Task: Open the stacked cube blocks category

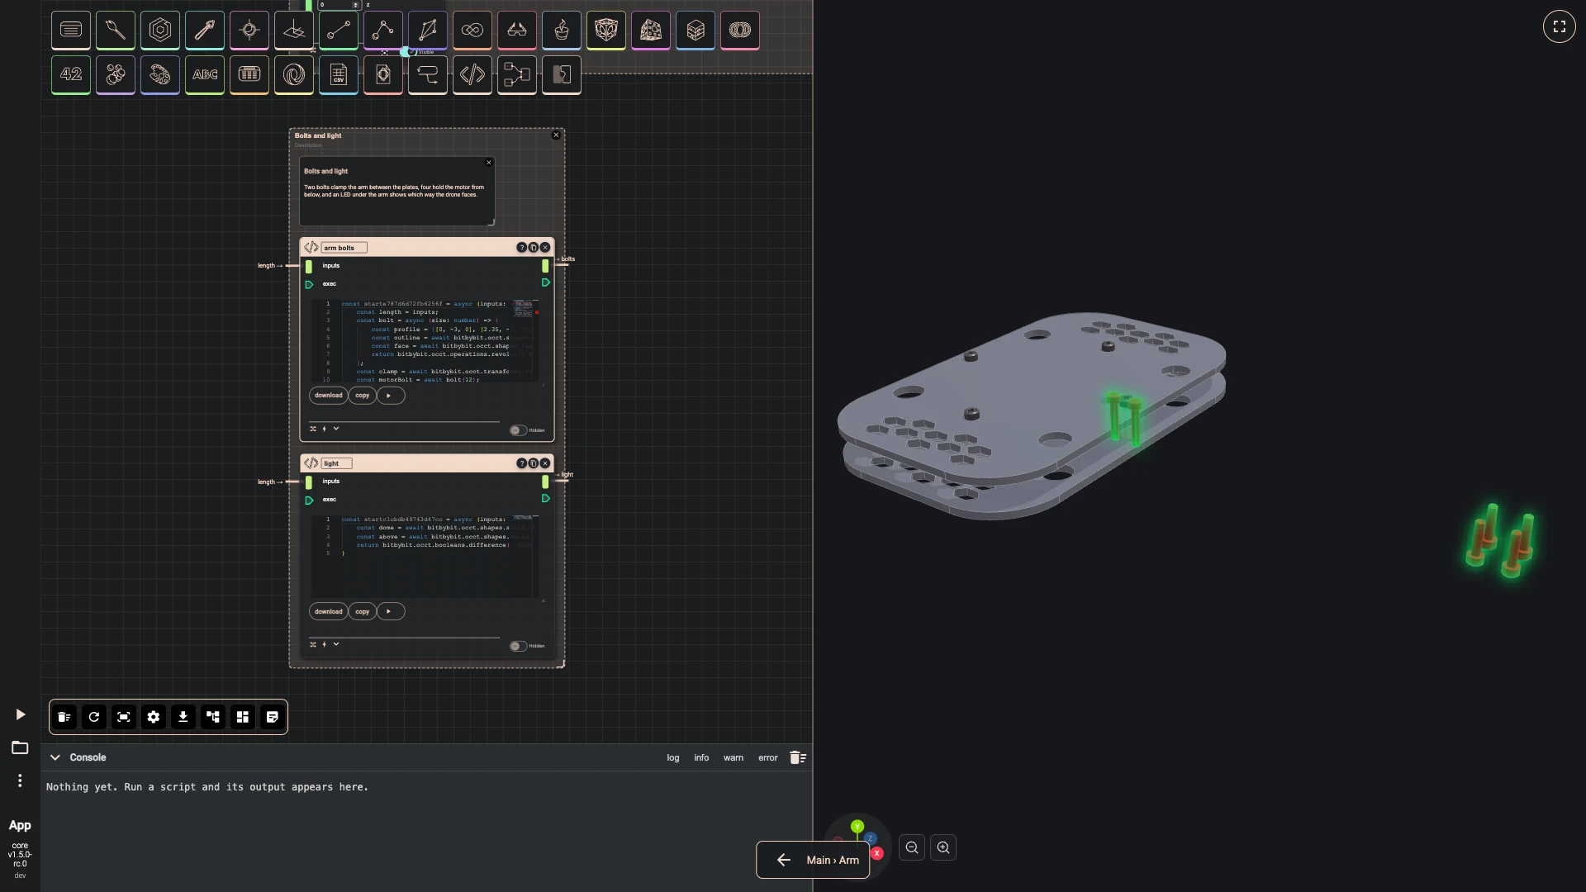Action: click(696, 31)
